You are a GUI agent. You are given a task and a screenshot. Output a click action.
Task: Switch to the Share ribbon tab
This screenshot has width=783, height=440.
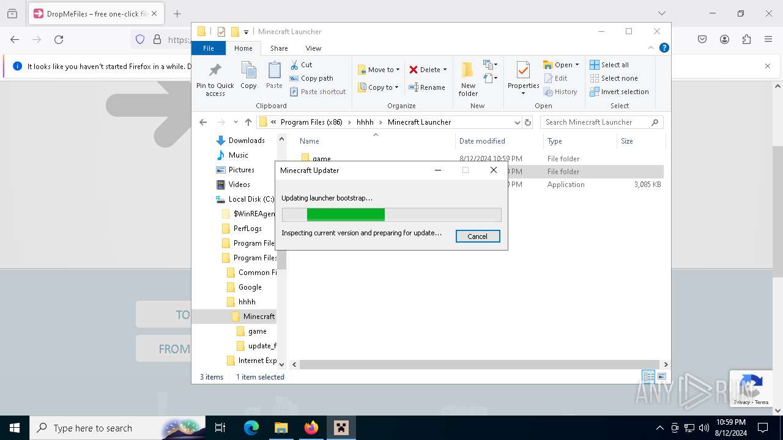279,48
